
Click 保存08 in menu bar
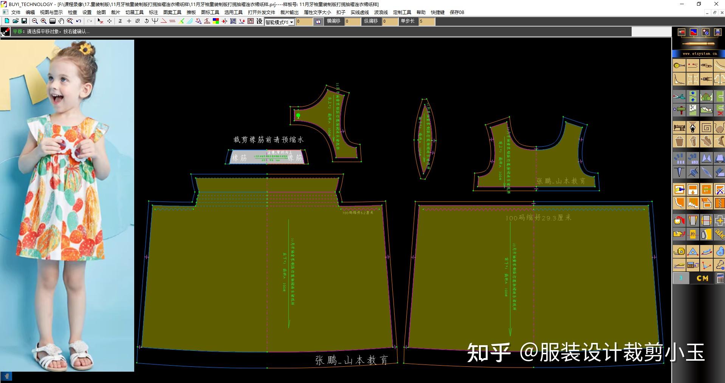(x=457, y=12)
